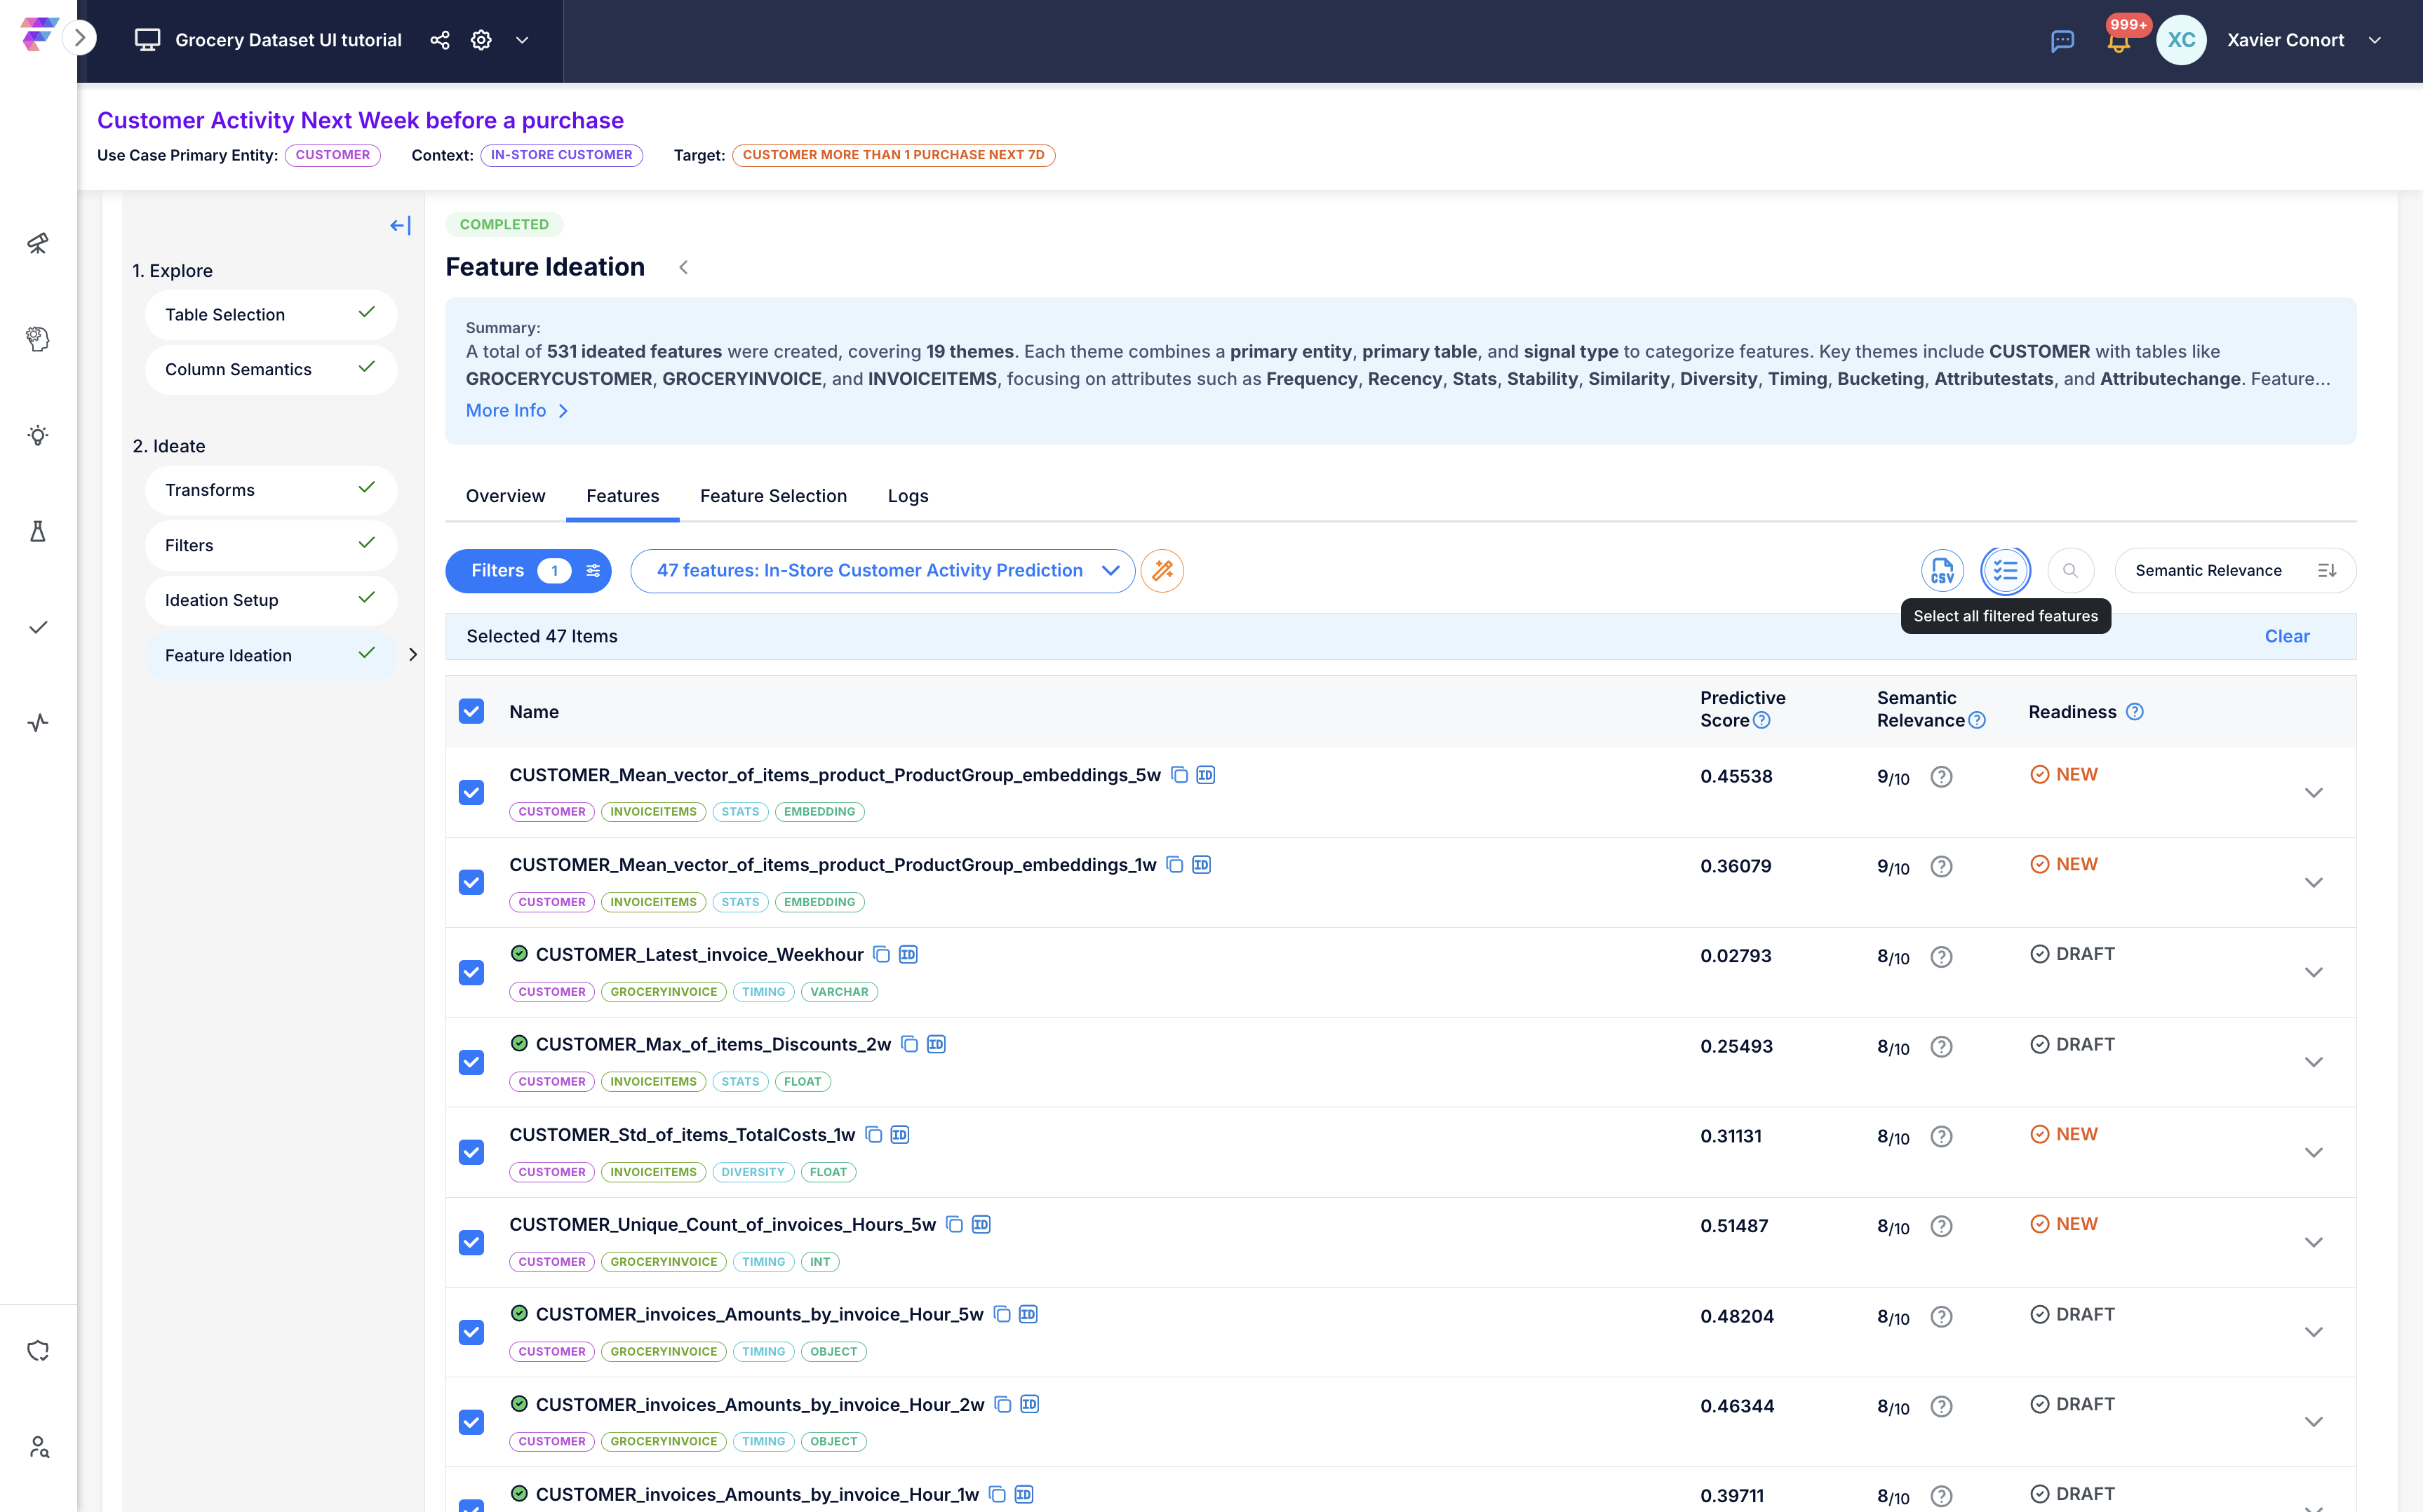Switch to the Feature Selection tab
Screen dimensions: 2423x1512
tap(773, 496)
